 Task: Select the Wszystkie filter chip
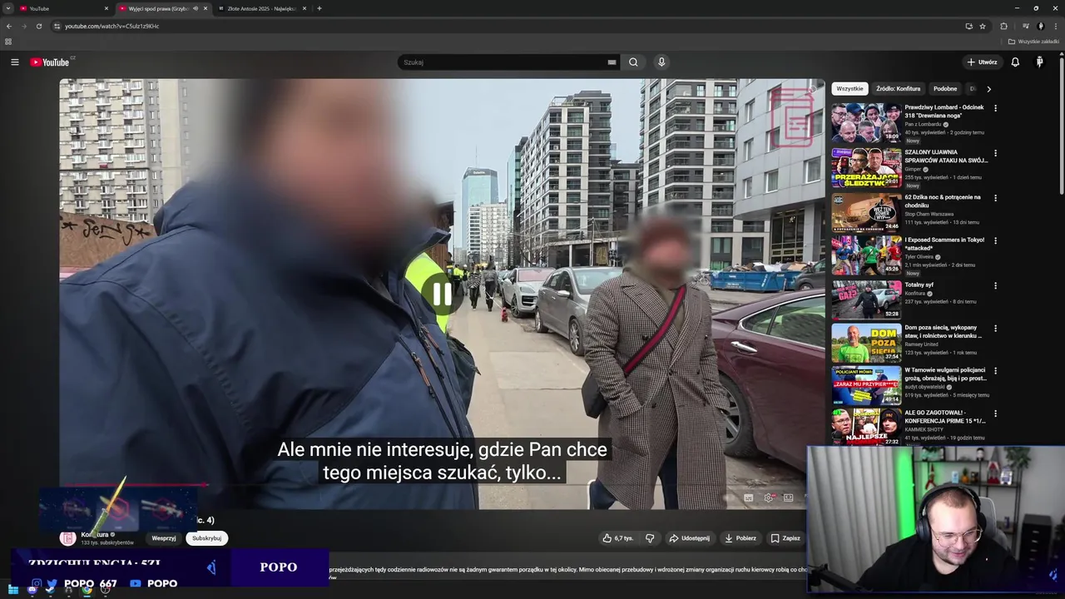click(x=850, y=88)
